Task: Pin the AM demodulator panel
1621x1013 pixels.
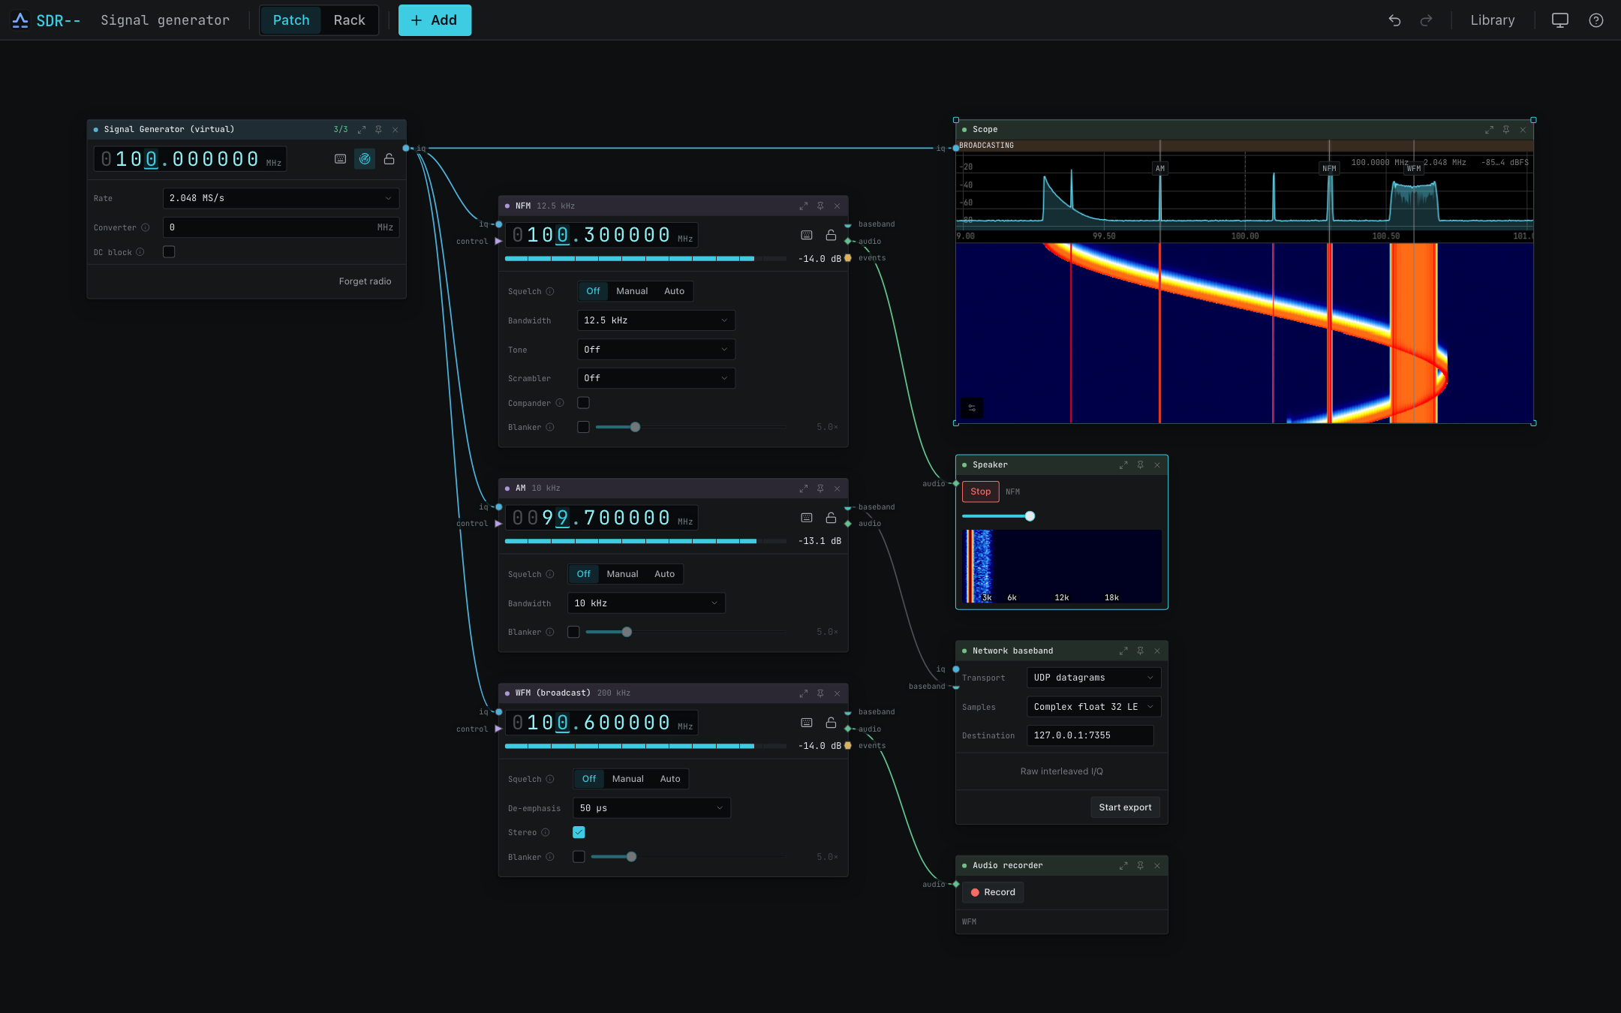Action: 820,488
